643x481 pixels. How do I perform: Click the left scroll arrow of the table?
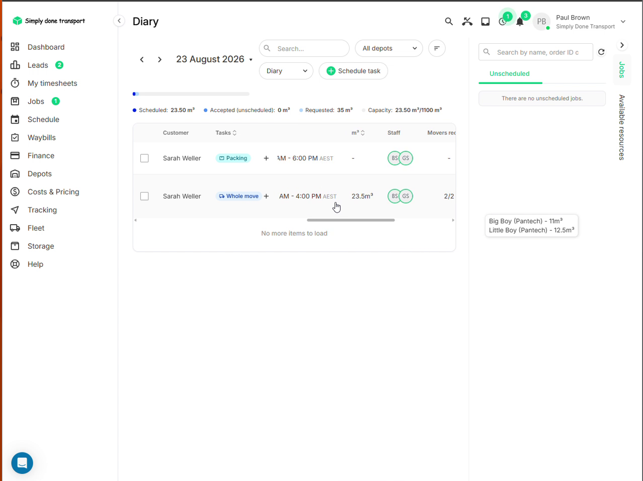tap(135, 220)
